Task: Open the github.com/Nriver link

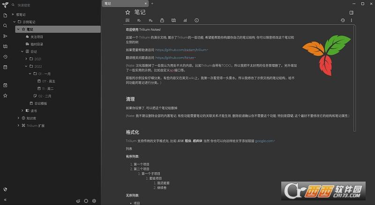Action: [175, 58]
